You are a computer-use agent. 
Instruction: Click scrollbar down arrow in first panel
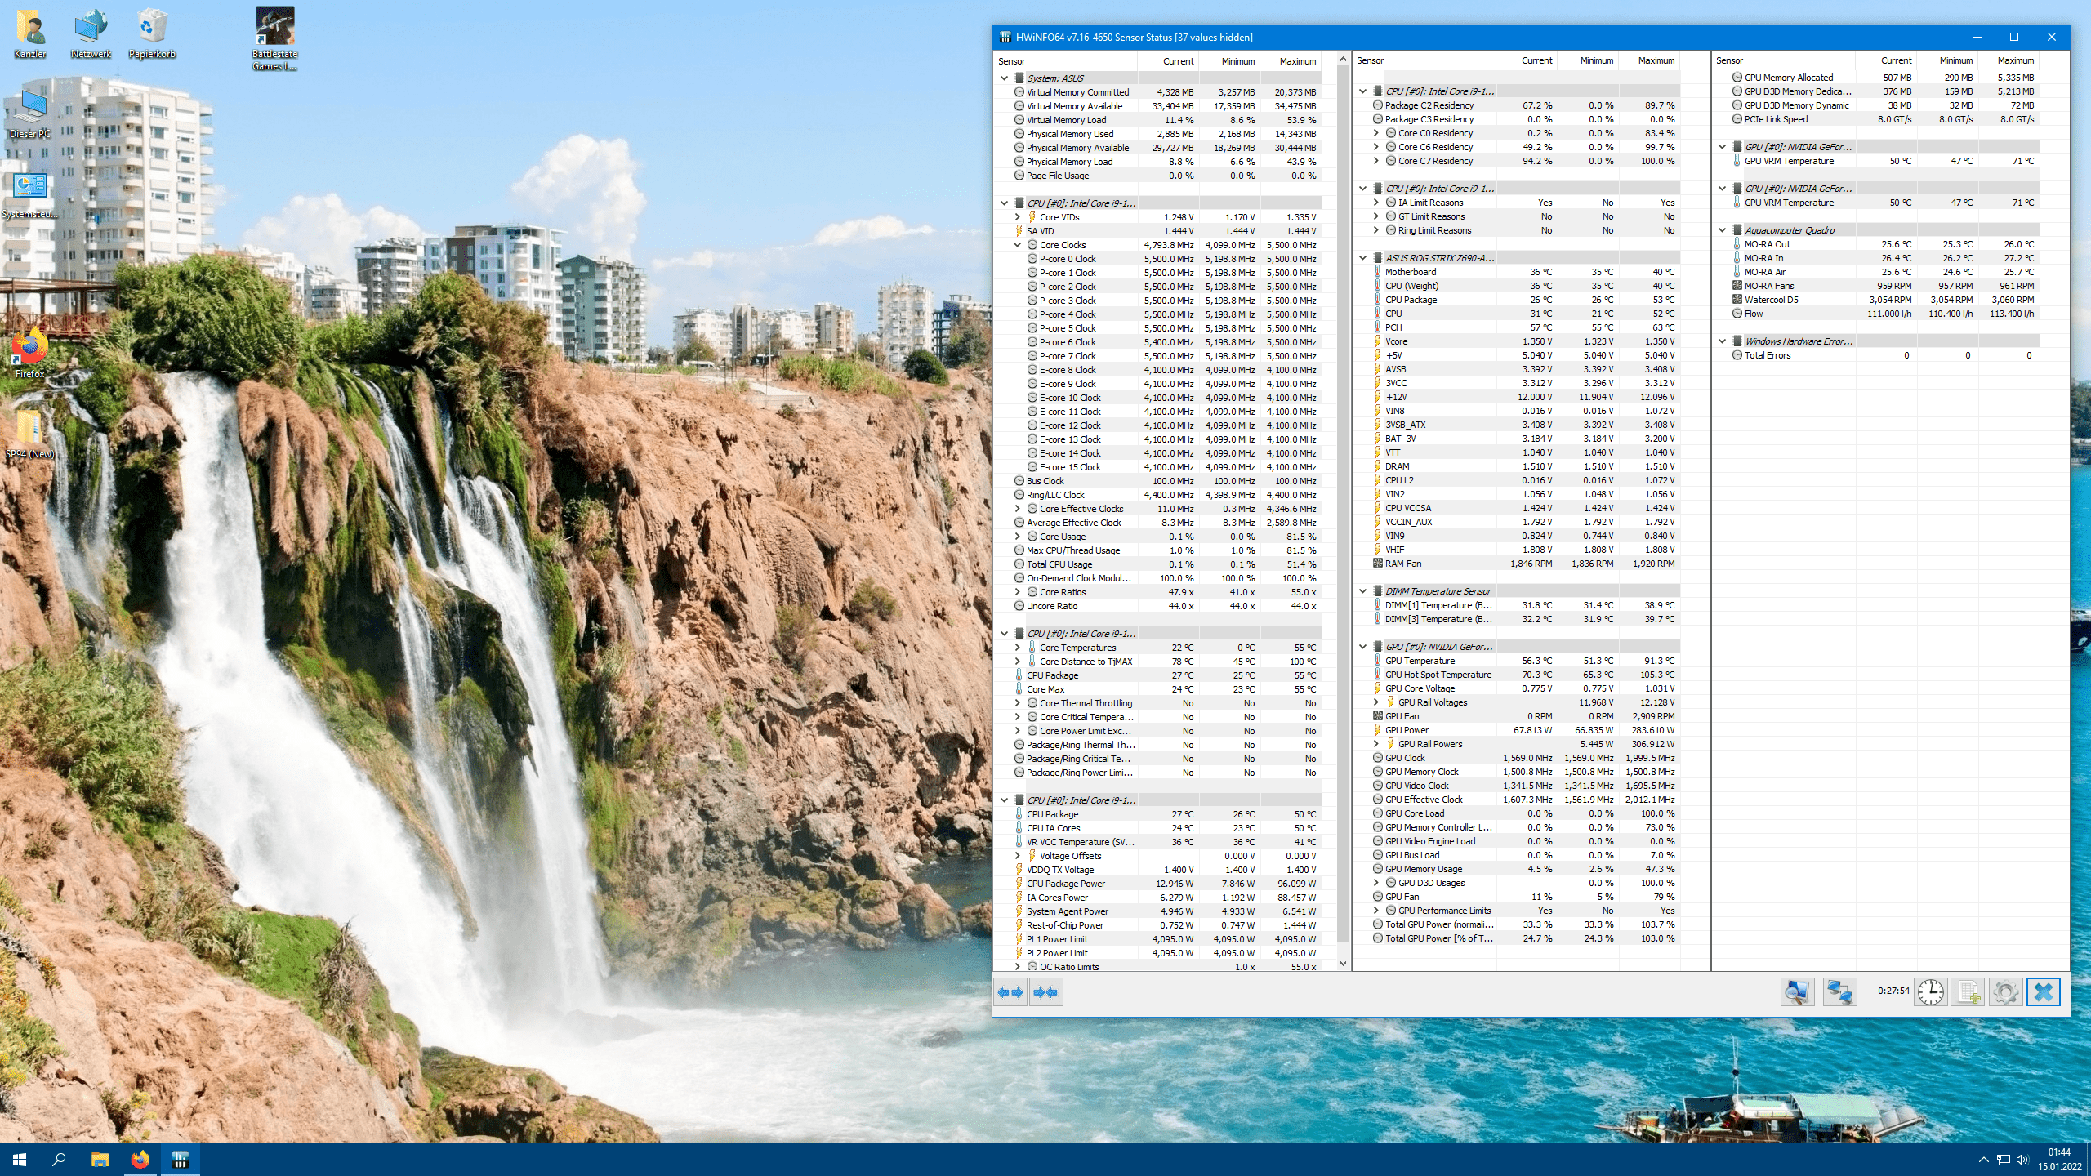[x=1343, y=964]
